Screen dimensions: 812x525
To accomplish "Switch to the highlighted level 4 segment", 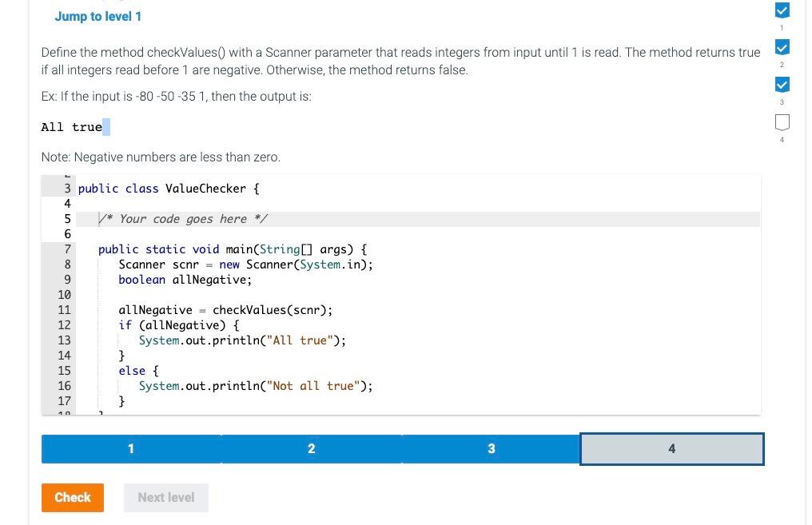I will pyautogui.click(x=671, y=448).
